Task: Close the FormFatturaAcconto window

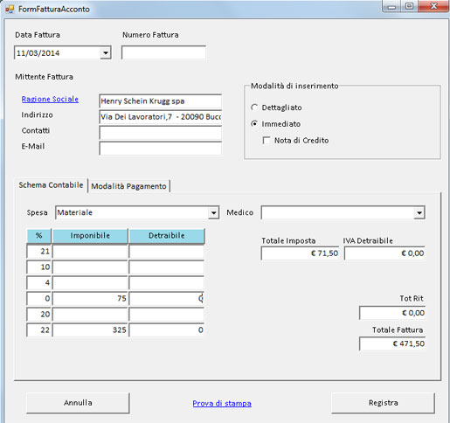Action: 433,6
